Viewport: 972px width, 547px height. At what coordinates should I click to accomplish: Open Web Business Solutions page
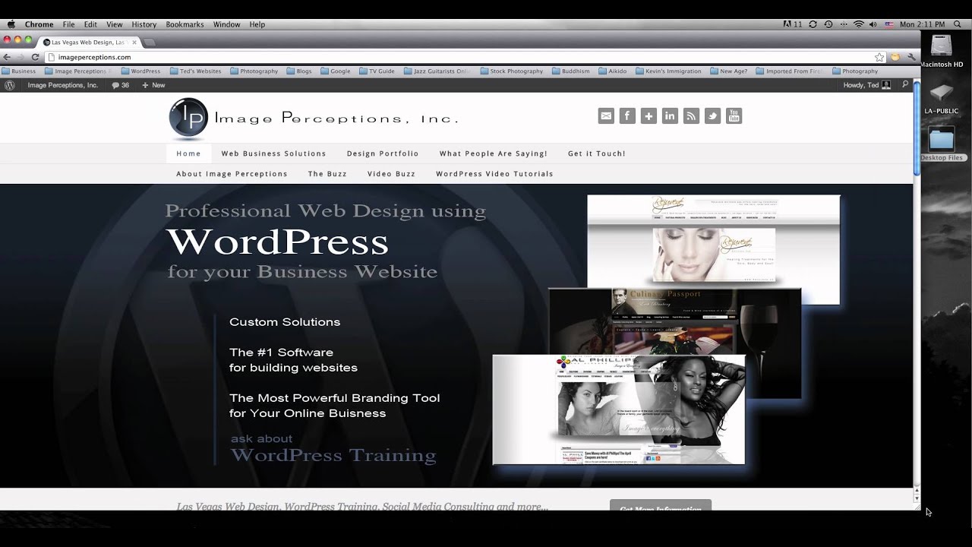coord(273,153)
